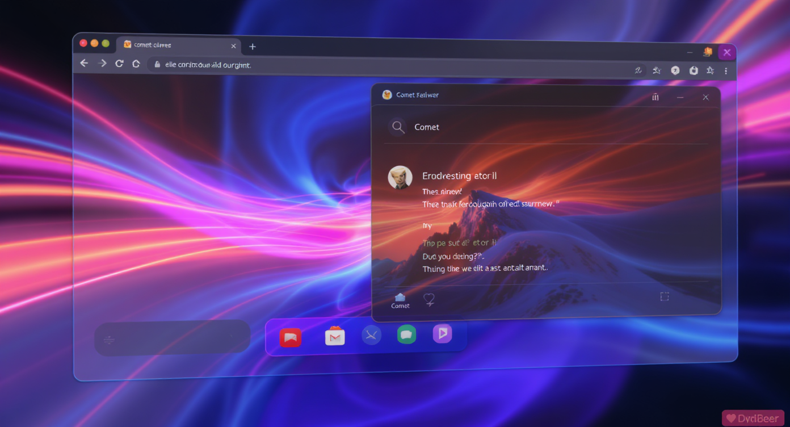The height and width of the screenshot is (427, 790).
Task: Open the Gmail icon in the dock
Action: click(335, 336)
